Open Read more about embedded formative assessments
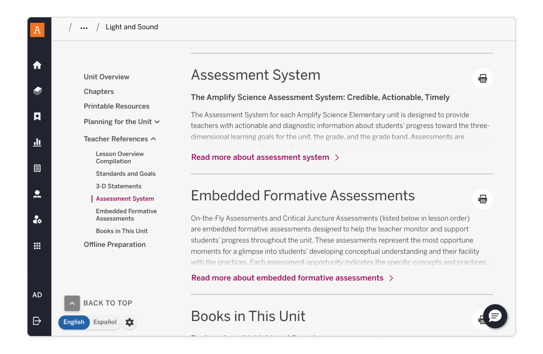 (287, 278)
